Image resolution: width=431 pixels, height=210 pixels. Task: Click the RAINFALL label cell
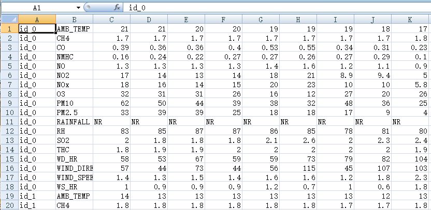(75, 122)
